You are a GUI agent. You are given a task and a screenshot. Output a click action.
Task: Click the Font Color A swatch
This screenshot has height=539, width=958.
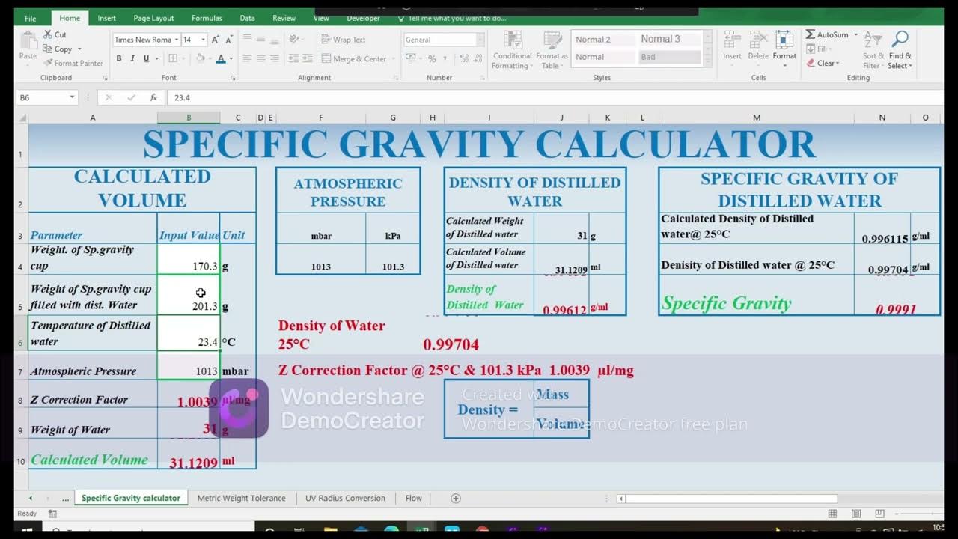(221, 58)
